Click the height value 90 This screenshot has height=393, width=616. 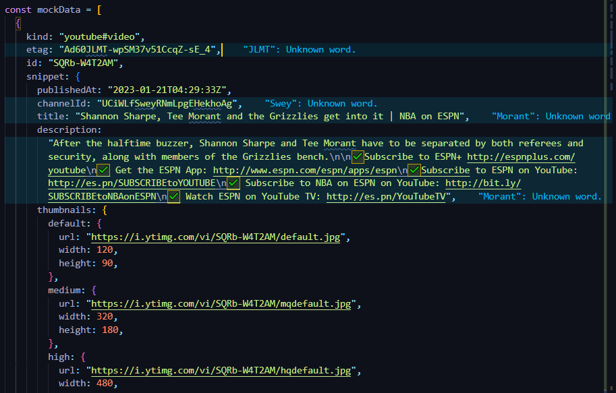click(107, 264)
